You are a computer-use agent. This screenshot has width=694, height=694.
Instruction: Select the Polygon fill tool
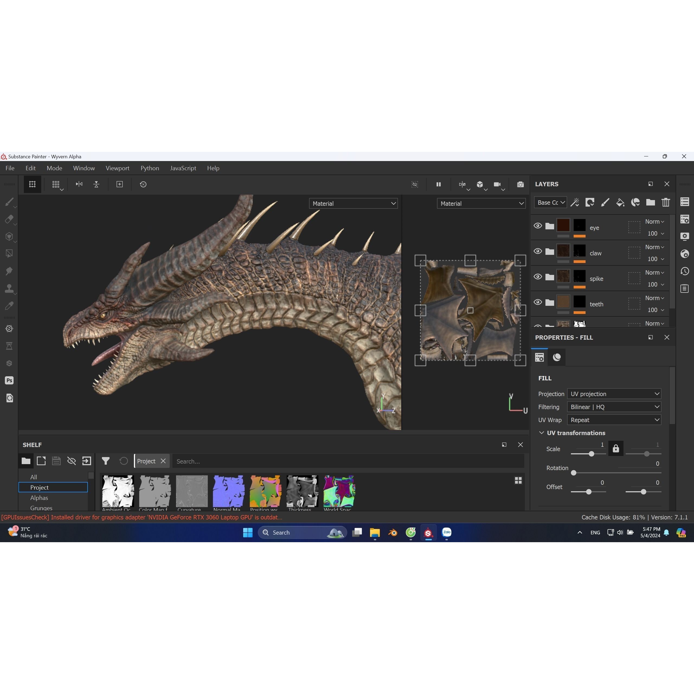pyautogui.click(x=9, y=253)
